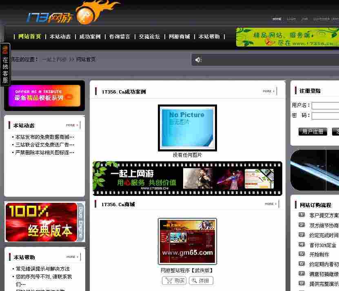Mute audio using the speaker icon
The height and width of the screenshot is (291, 339).
[198, 60]
